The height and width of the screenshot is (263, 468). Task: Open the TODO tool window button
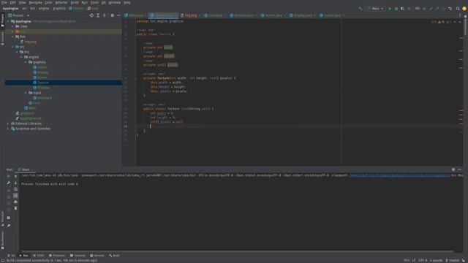38,256
